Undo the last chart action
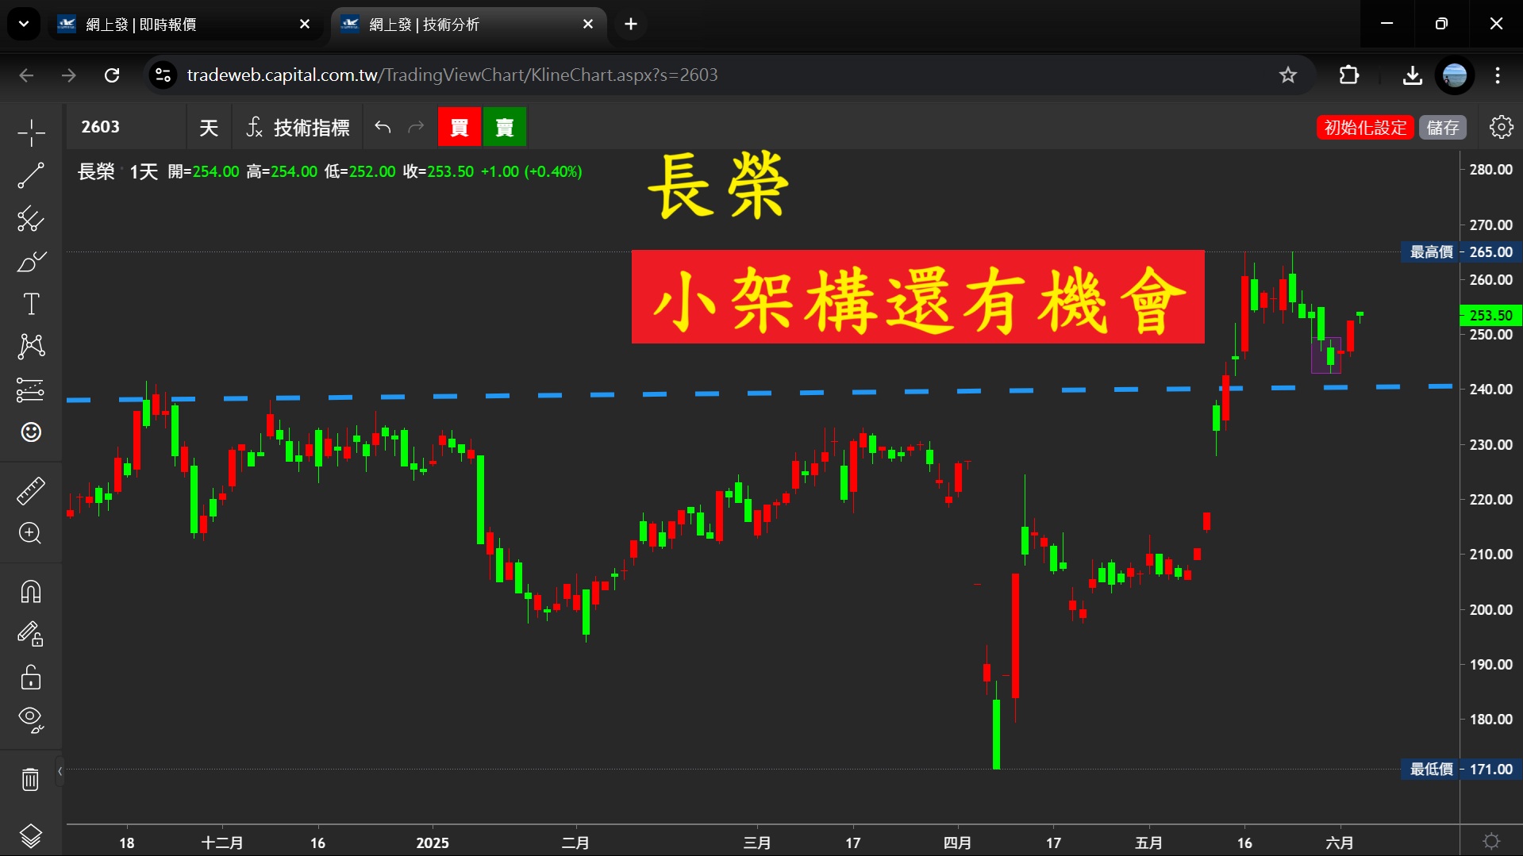This screenshot has height=856, width=1523. [x=383, y=127]
